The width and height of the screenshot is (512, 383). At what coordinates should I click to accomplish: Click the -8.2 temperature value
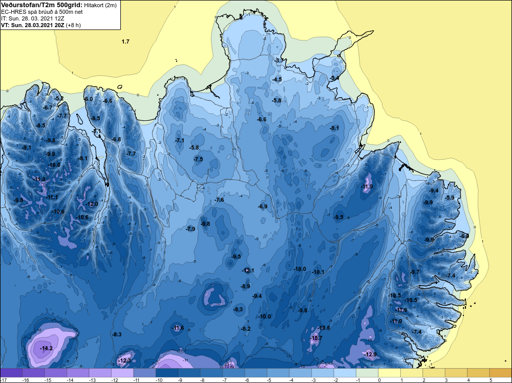(246, 329)
